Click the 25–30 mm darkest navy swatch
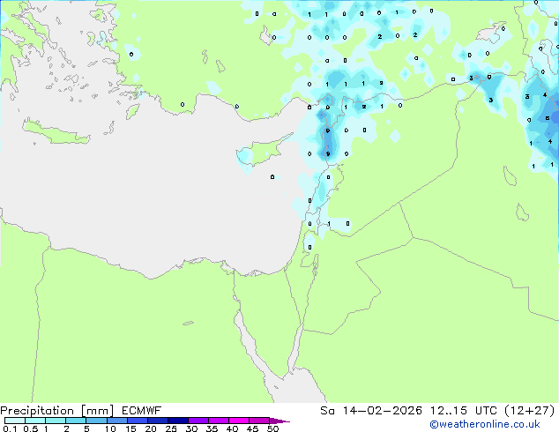559x432 pixels. [177, 421]
